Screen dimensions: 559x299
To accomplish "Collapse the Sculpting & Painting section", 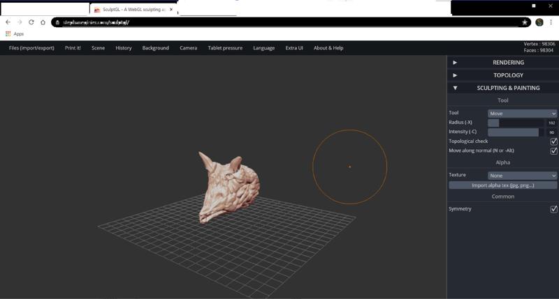I will tap(502, 88).
